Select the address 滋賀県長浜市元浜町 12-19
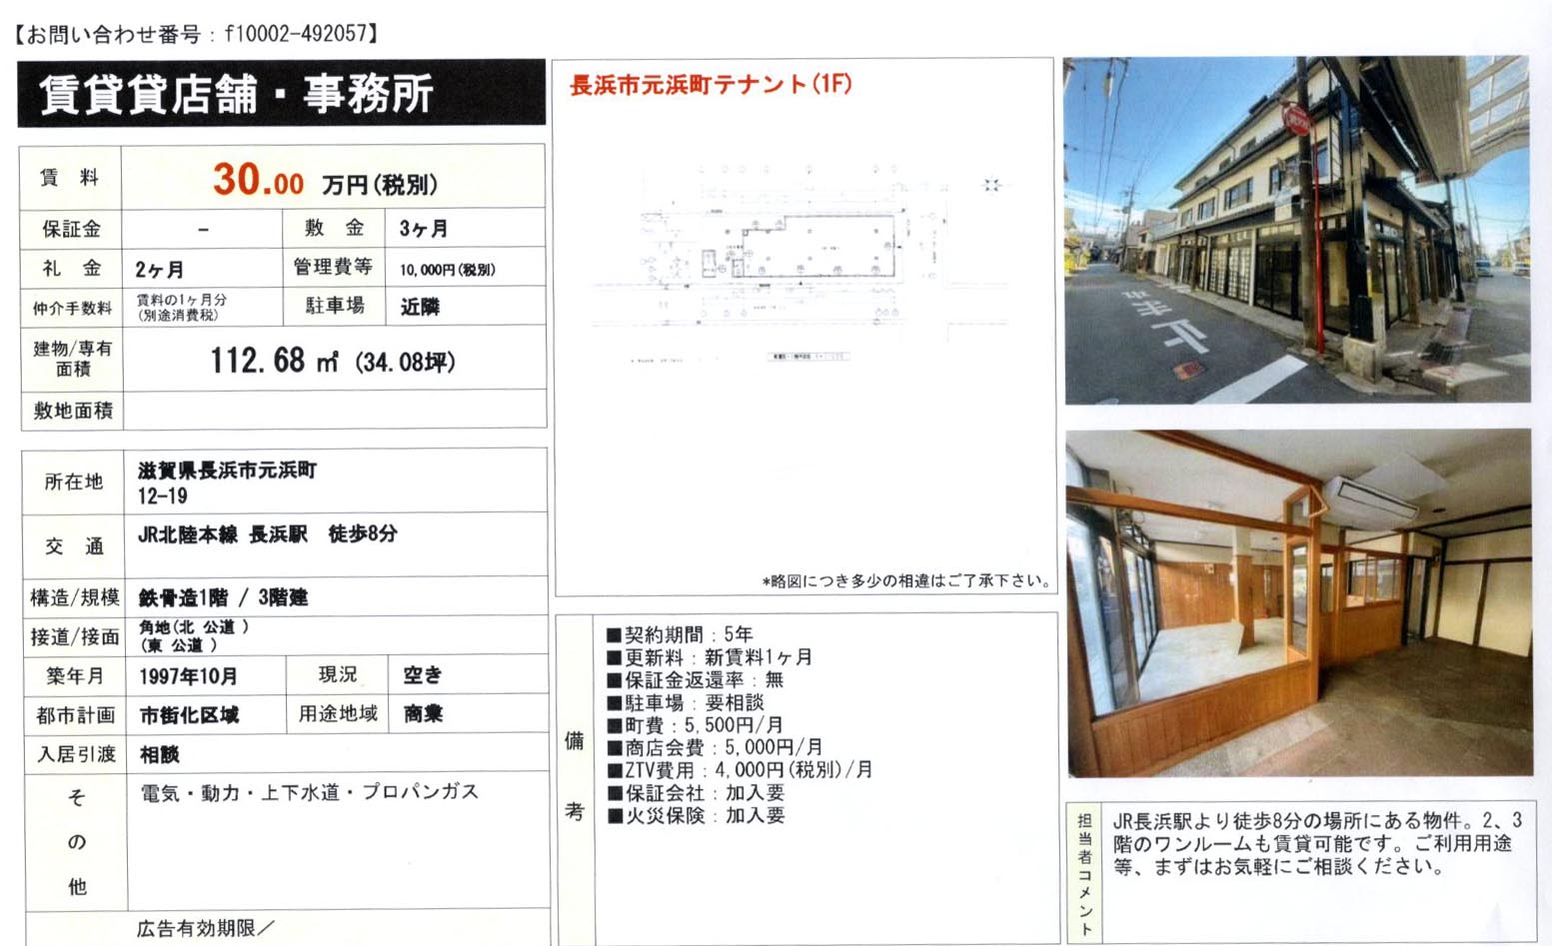 (227, 482)
